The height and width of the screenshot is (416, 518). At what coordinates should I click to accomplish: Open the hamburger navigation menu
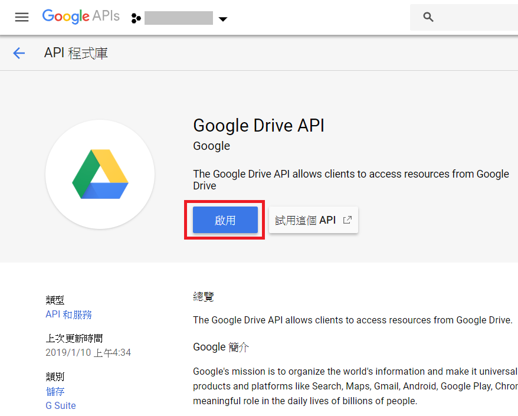tap(22, 17)
